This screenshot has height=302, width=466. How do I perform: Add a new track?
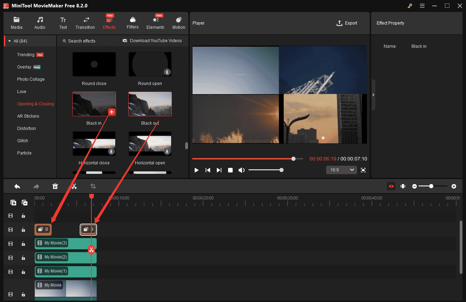click(x=13, y=203)
